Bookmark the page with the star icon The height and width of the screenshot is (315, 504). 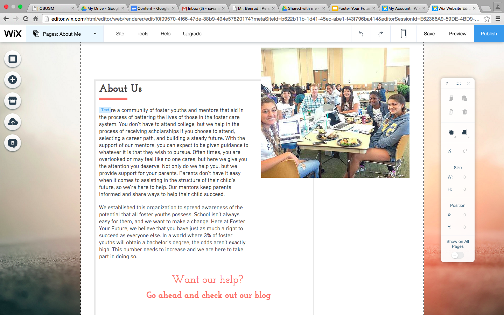point(486,19)
